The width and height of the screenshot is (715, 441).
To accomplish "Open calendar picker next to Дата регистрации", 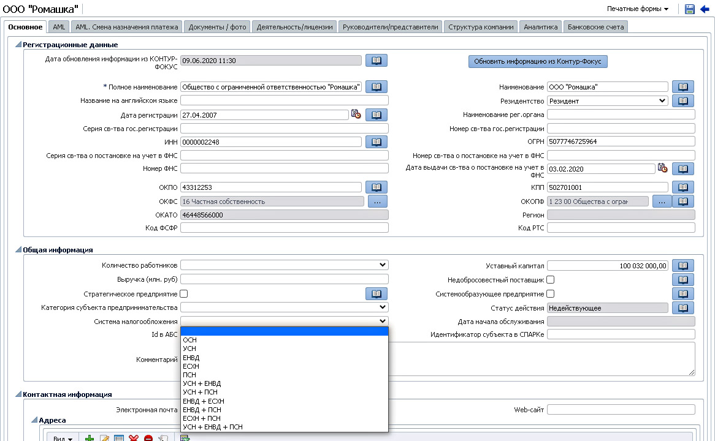I will [x=356, y=115].
